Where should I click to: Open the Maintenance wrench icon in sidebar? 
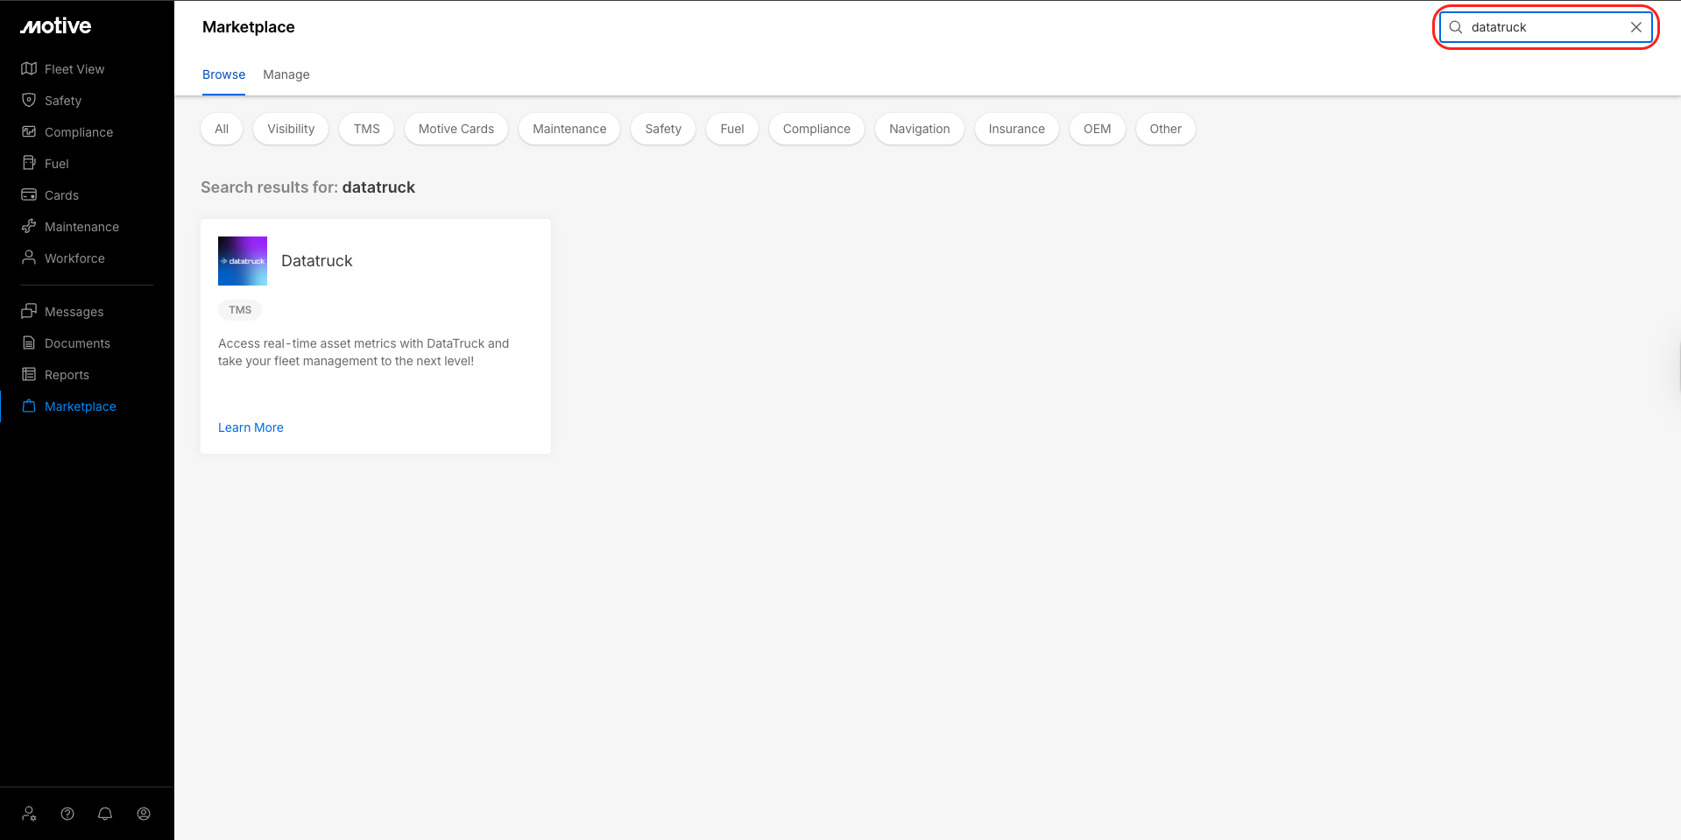29,226
